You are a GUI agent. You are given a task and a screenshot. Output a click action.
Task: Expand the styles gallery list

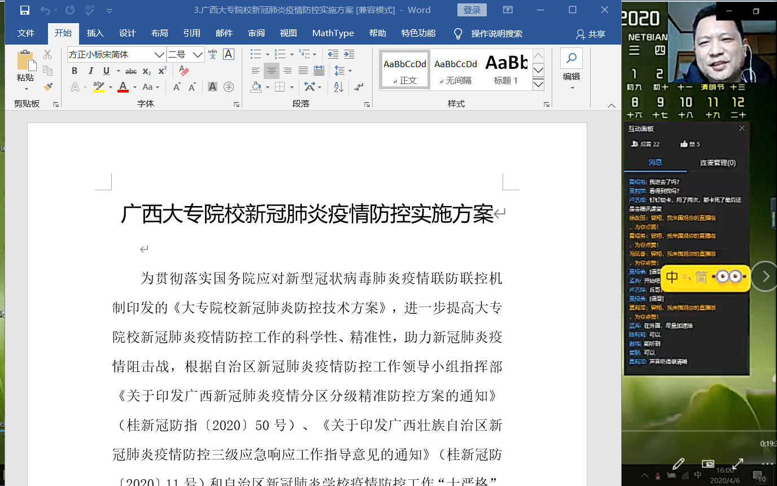coord(538,84)
